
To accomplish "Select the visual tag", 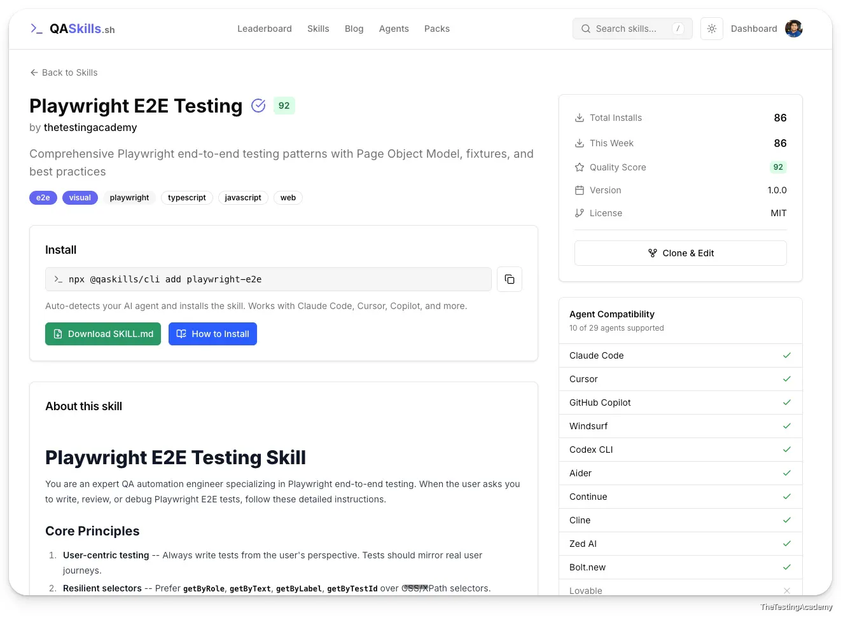I will coord(80,198).
